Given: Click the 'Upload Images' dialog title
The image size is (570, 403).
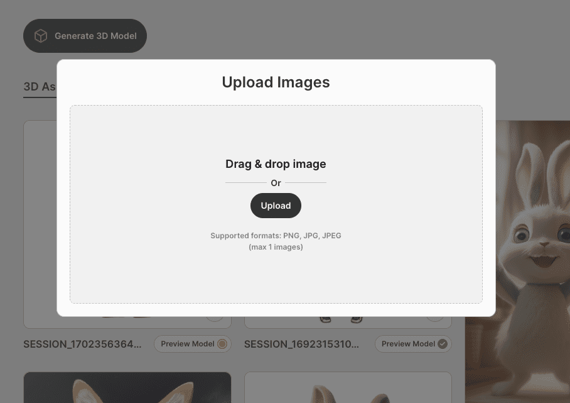Looking at the screenshot, I should pyautogui.click(x=276, y=82).
